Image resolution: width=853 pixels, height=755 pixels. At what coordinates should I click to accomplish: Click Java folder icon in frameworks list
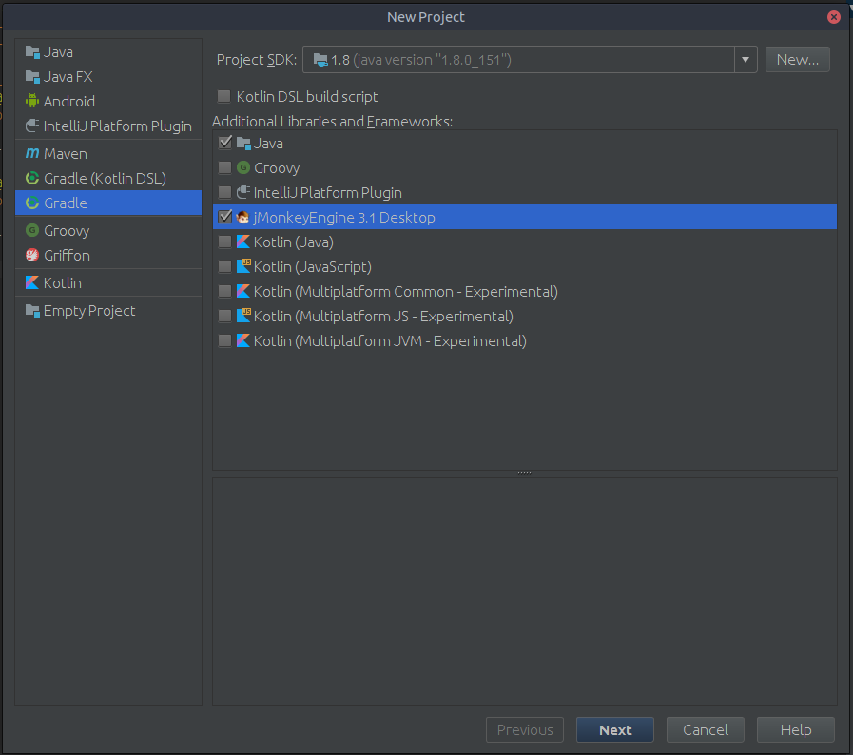click(x=243, y=144)
